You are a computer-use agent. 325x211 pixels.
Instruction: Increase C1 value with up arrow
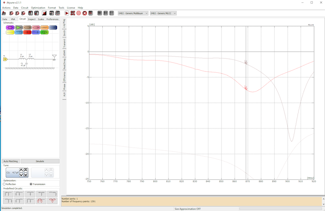tap(21, 170)
